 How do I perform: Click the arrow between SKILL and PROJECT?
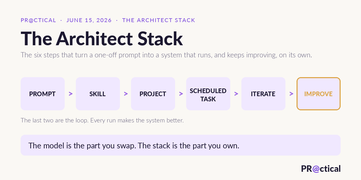126,94
